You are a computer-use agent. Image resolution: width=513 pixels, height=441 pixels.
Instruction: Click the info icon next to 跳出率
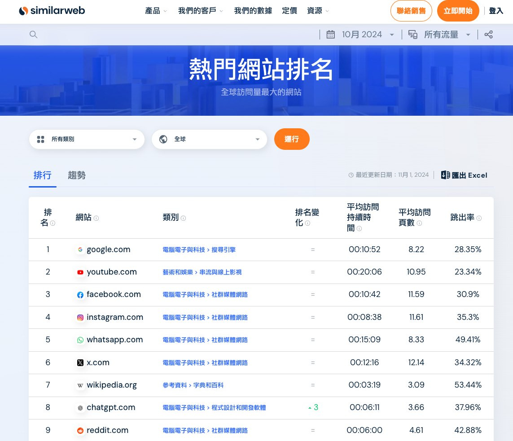(x=479, y=218)
